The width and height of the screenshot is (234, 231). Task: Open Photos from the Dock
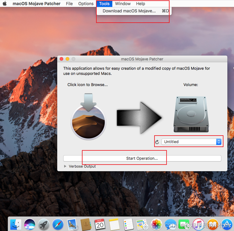pyautogui.click(x=156, y=225)
